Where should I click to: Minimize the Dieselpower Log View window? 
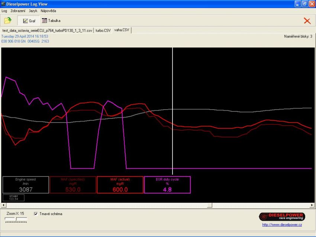pyautogui.click(x=298, y=4)
